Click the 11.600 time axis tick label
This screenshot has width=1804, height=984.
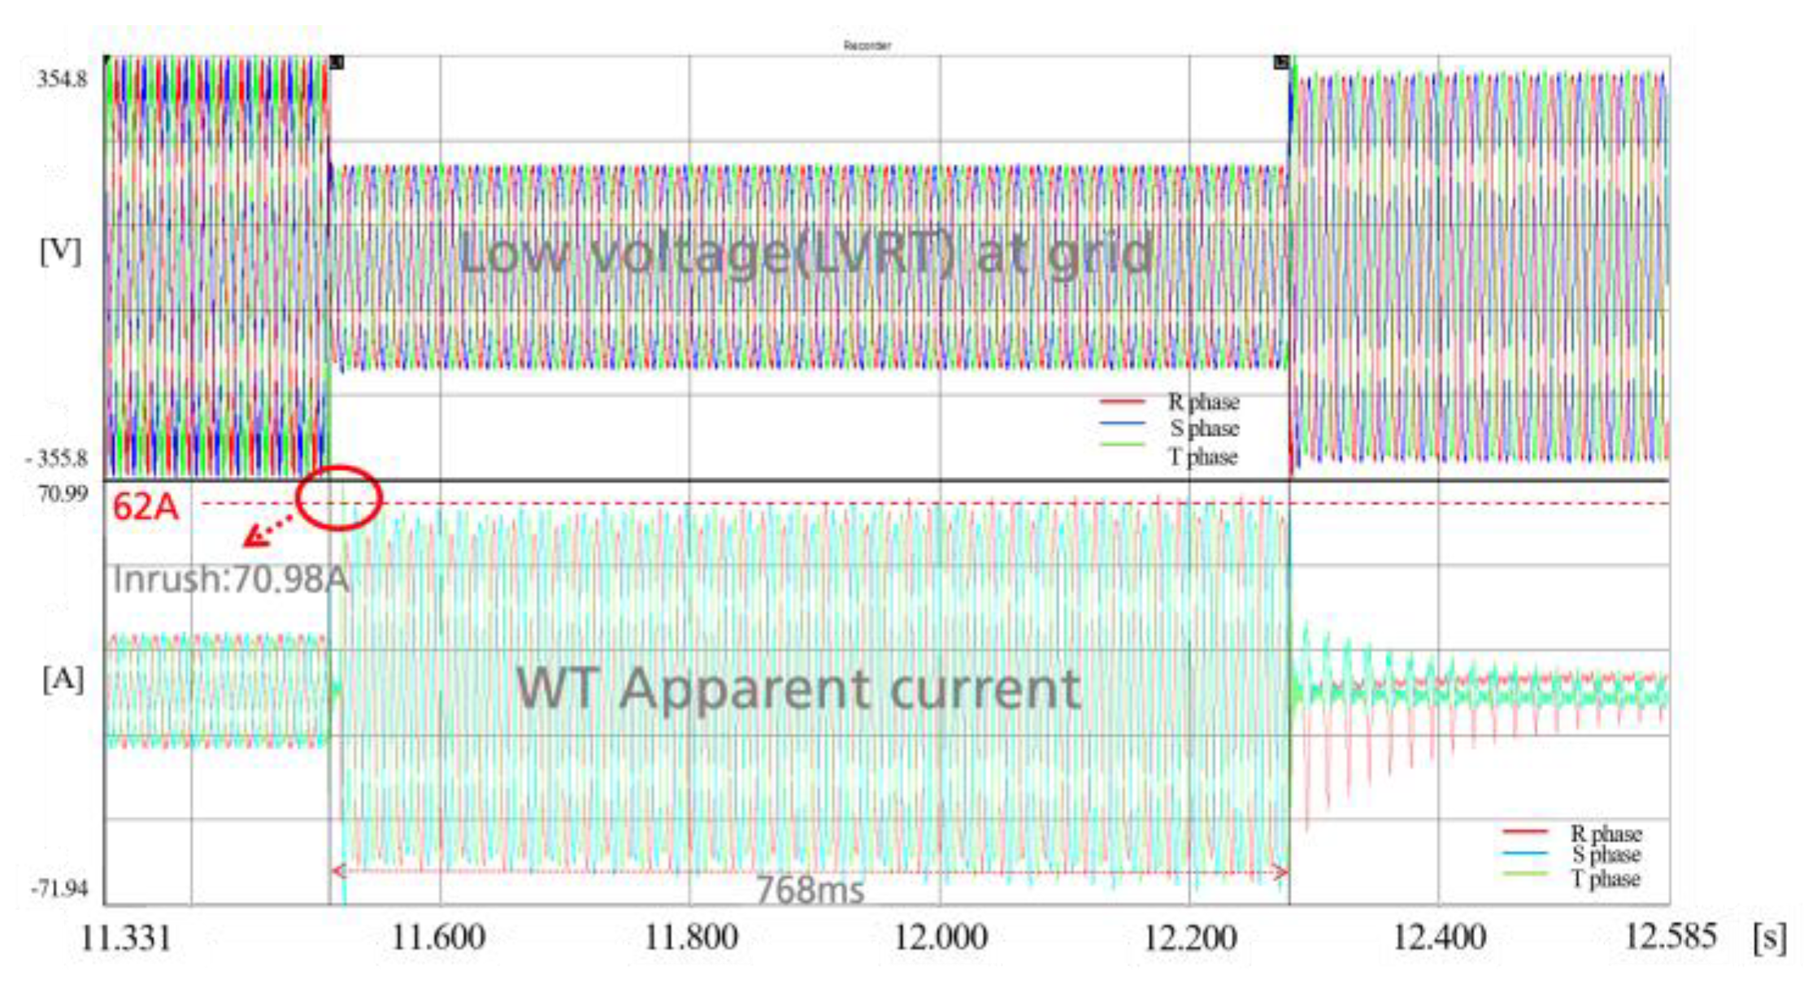coord(438,938)
